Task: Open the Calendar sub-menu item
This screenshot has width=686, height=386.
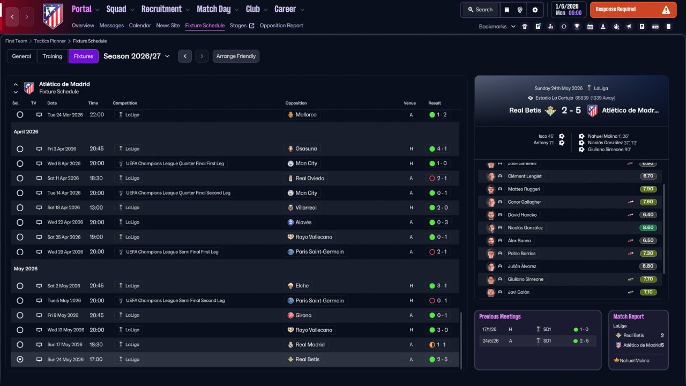Action: coord(140,26)
